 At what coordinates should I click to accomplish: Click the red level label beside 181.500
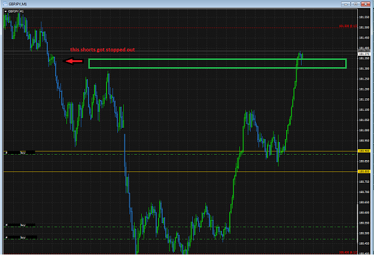[348, 26]
